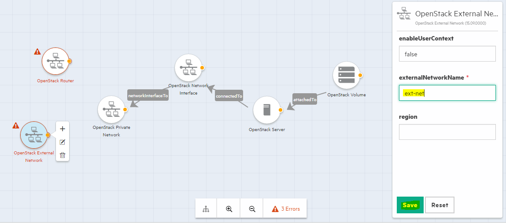Select the OpenStack Private Network node

tap(111, 109)
